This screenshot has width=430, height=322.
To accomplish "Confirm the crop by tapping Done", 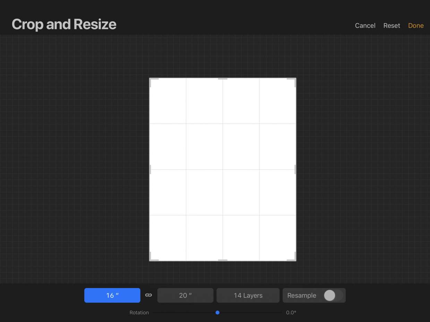I will click(x=416, y=25).
